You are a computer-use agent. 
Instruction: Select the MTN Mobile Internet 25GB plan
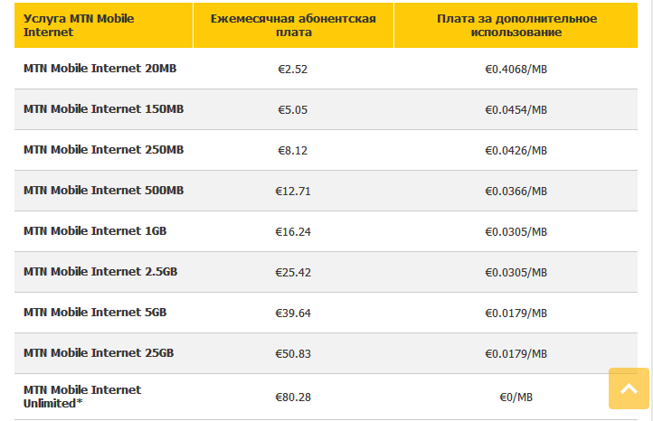[99, 352]
